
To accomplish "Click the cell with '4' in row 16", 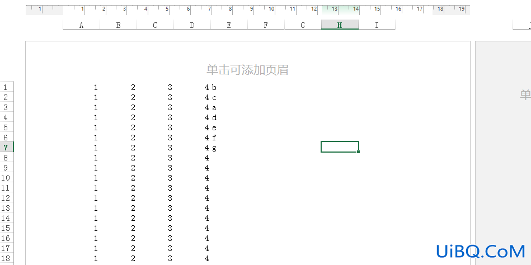I will [x=192, y=238].
